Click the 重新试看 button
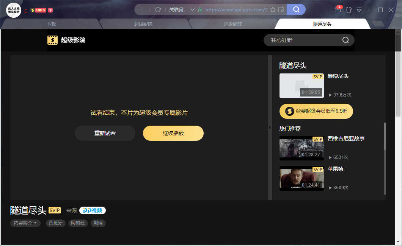This screenshot has width=402, height=246. tap(105, 133)
